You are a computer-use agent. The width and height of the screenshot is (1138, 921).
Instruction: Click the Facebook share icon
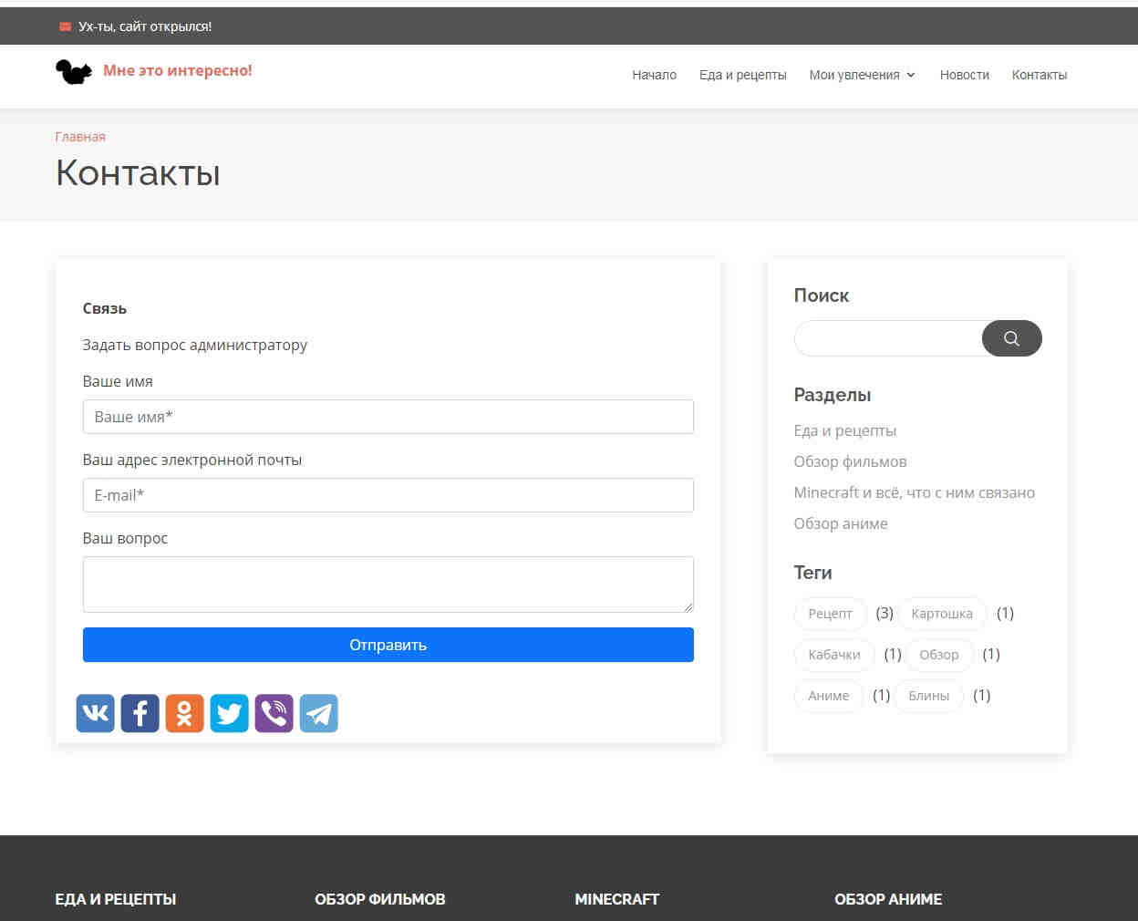pos(140,713)
